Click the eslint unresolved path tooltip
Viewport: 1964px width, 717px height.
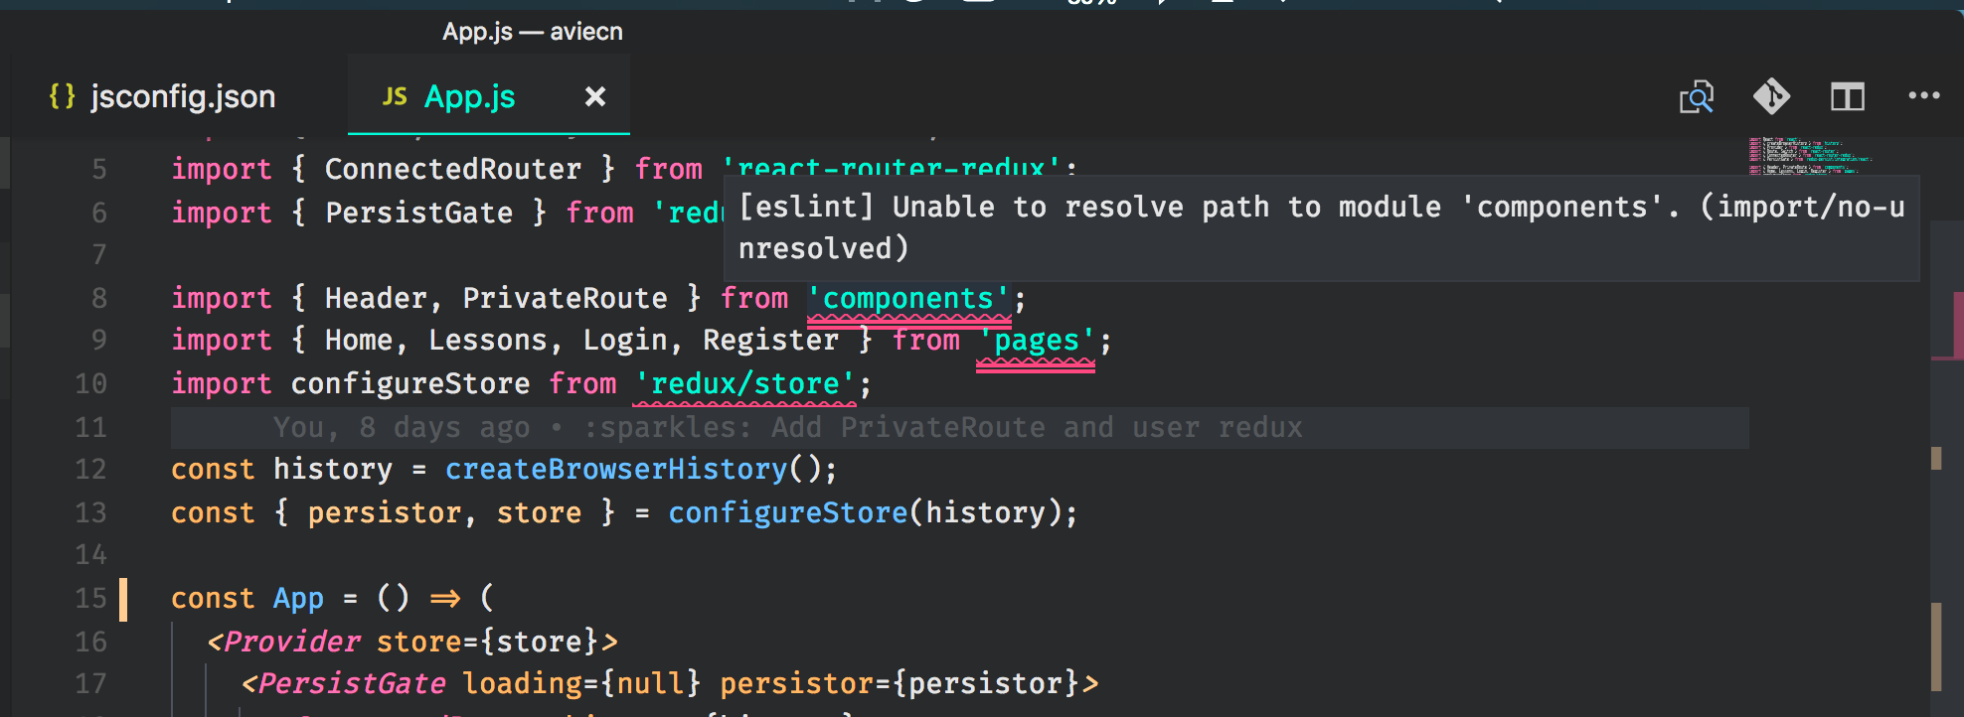pyautogui.click(x=1322, y=227)
